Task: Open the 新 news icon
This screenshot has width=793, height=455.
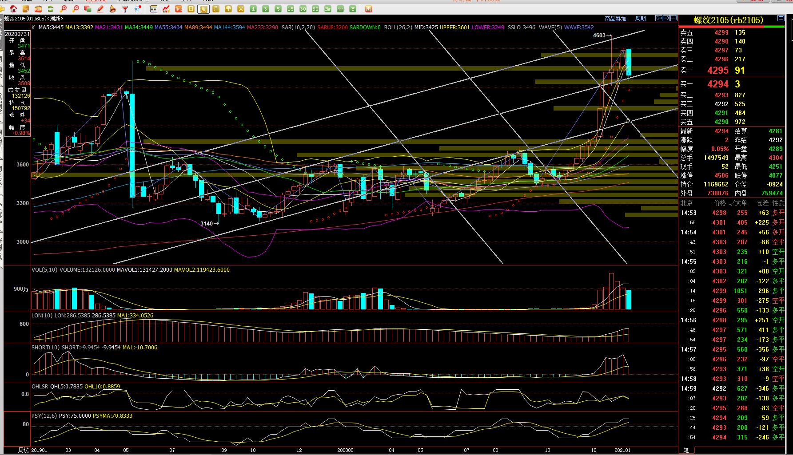Action: click(138, 9)
